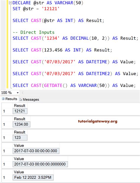
Task: Click the Results tab grid icon
Action: [x=3, y=99]
